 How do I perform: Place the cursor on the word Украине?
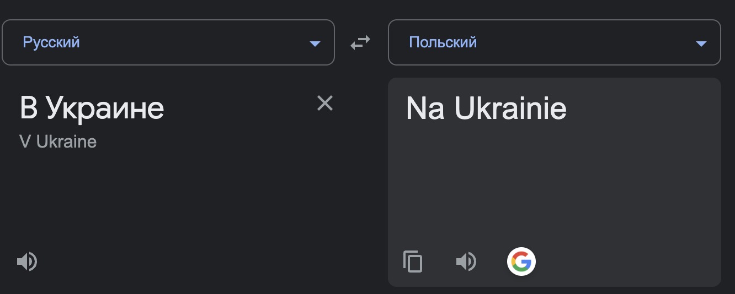tap(105, 108)
